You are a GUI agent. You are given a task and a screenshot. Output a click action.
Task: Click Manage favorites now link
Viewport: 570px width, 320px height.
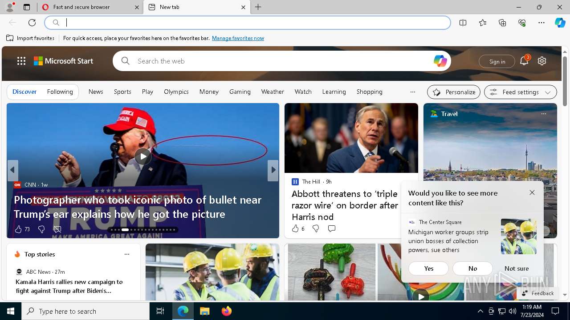tap(238, 38)
